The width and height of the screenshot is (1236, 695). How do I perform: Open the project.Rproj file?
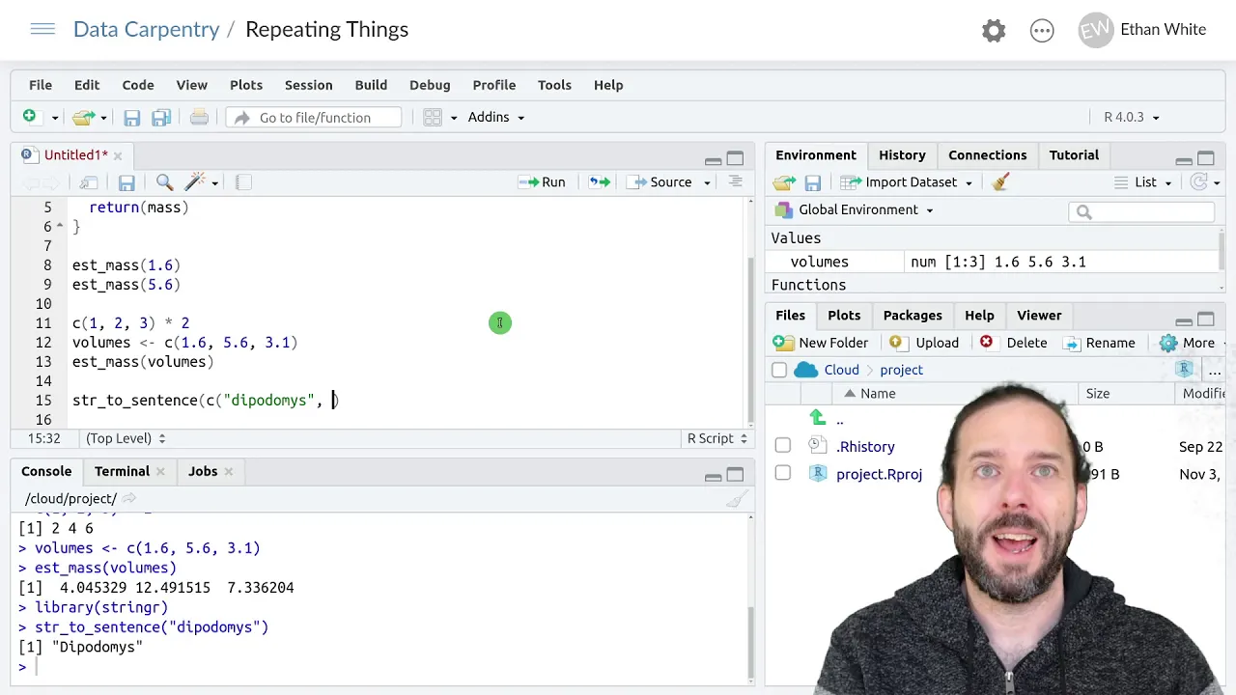point(879,474)
